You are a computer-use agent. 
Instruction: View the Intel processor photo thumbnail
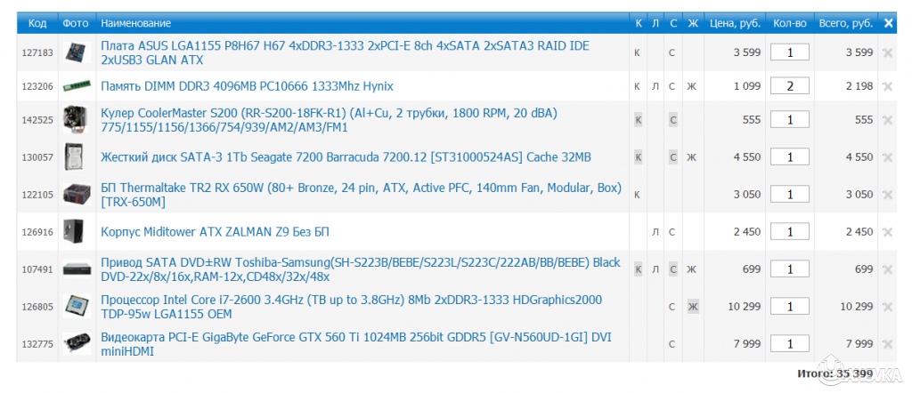tap(77, 307)
